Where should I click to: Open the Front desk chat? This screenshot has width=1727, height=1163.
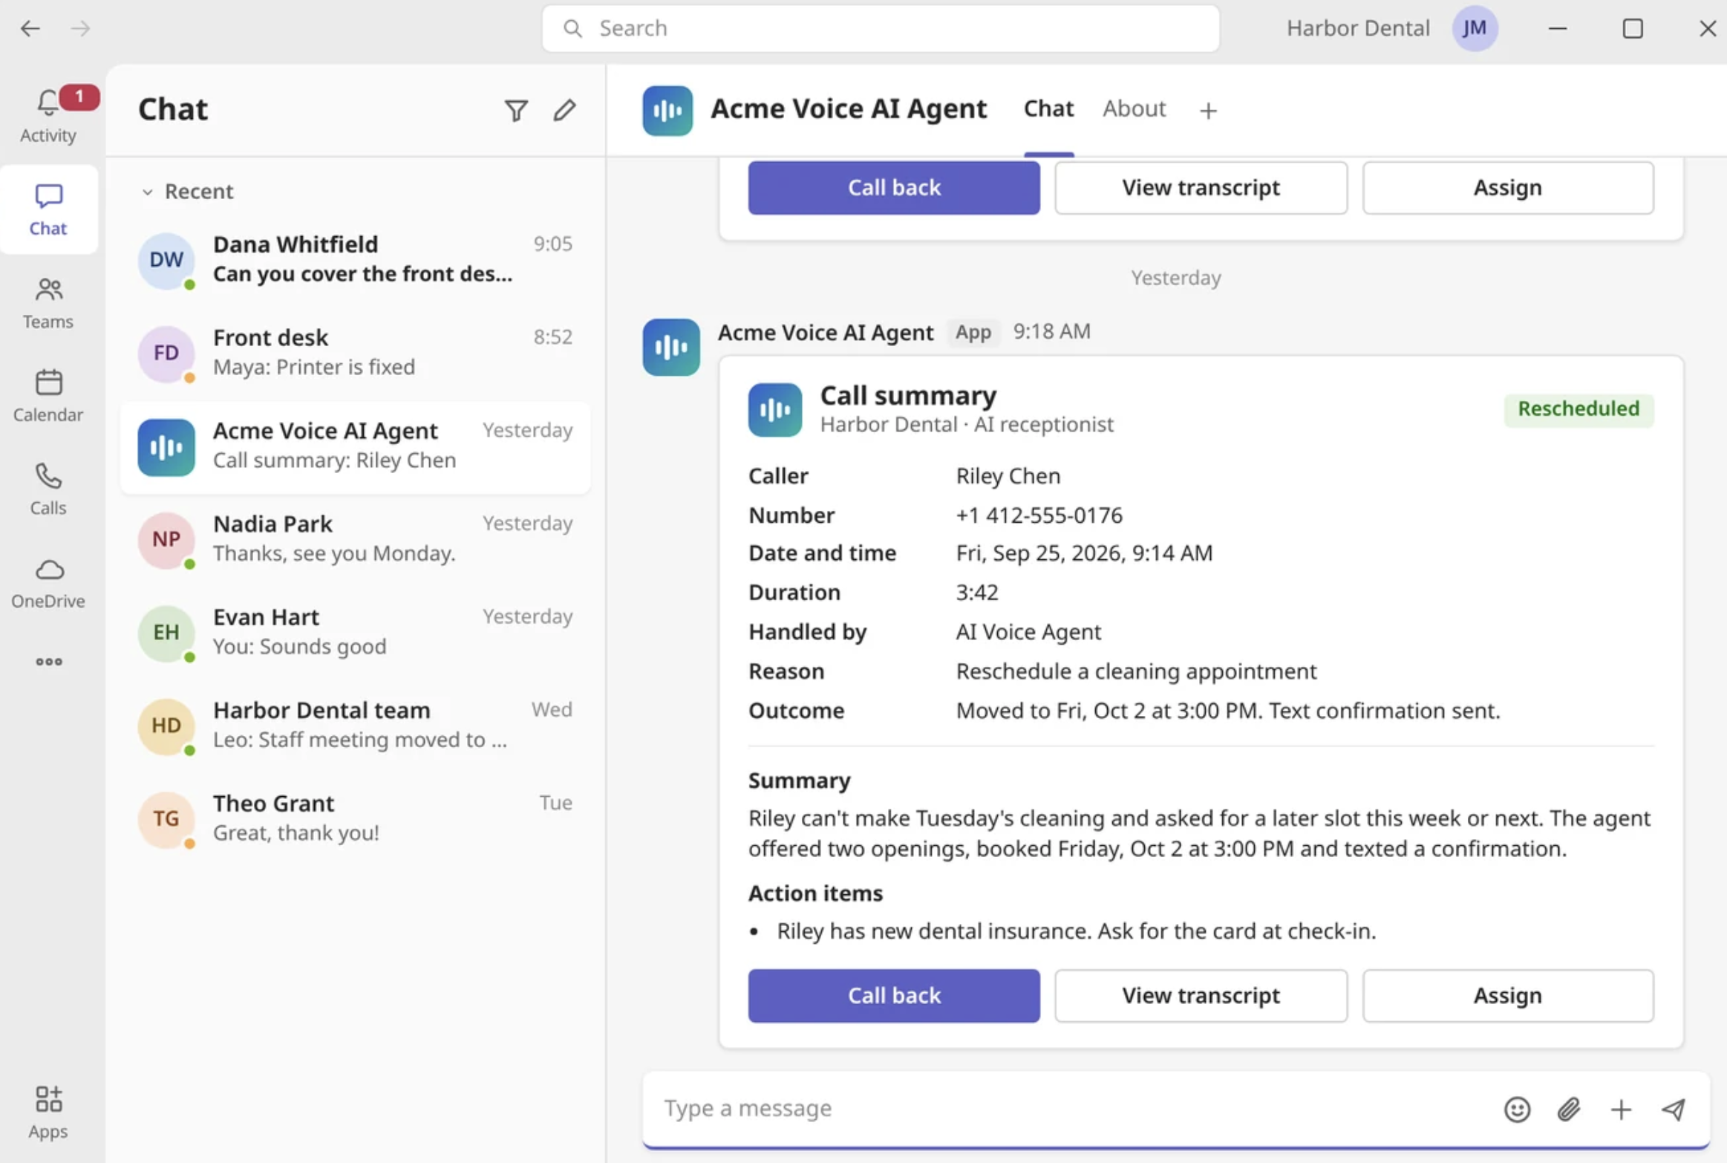pyautogui.click(x=356, y=353)
